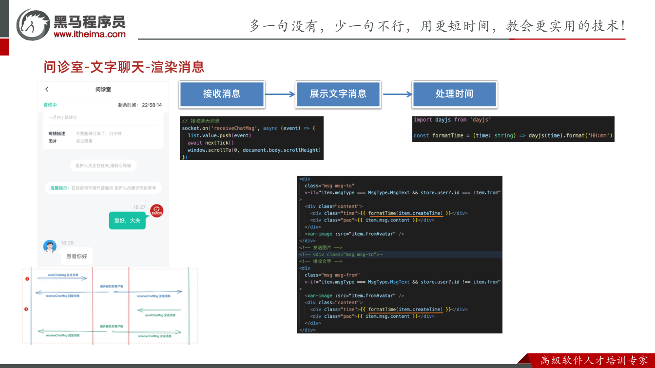Click the class="msg msg-from" attribute line
Screen dimensions: 655x368
[332, 275]
